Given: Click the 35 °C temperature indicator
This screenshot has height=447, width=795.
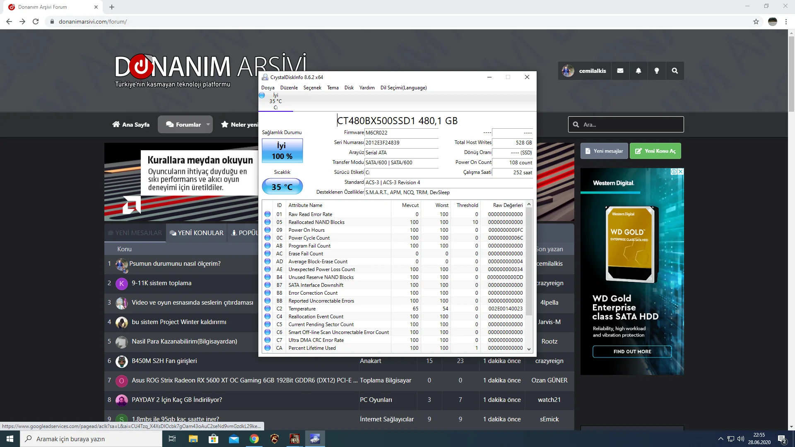Looking at the screenshot, I should coord(282,187).
